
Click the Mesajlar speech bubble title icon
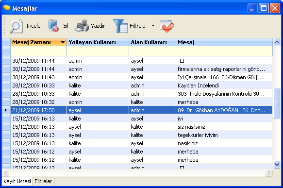click(7, 8)
